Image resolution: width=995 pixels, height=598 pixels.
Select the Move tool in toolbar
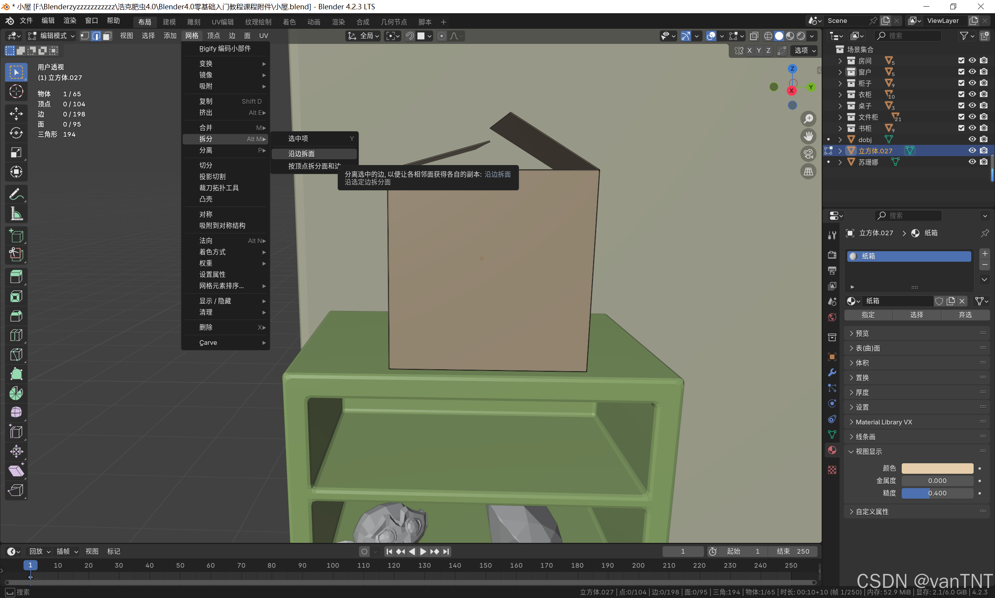click(16, 113)
